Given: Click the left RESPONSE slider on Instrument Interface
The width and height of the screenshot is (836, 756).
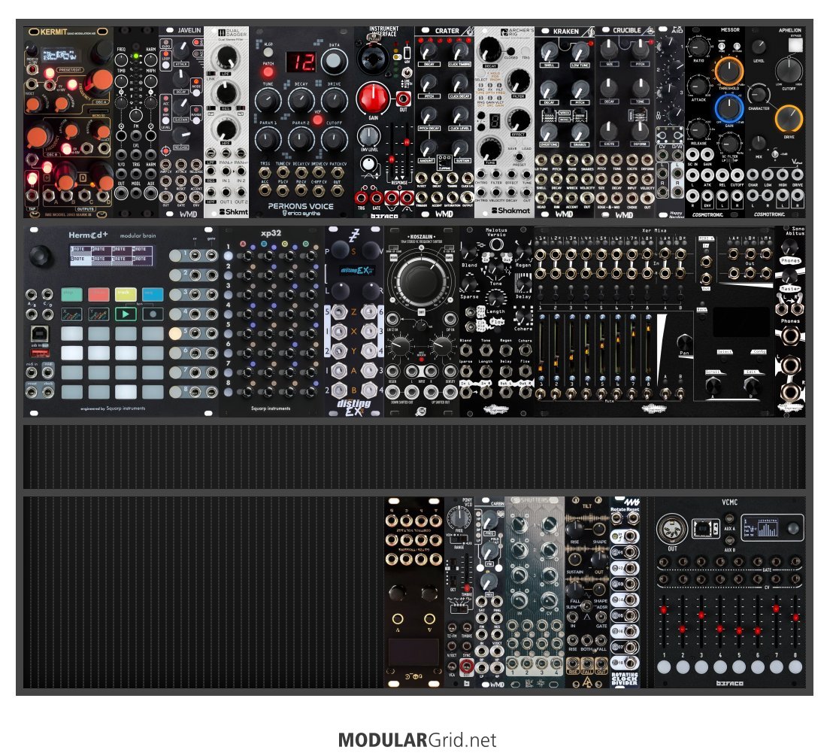Looking at the screenshot, I should coord(391,159).
